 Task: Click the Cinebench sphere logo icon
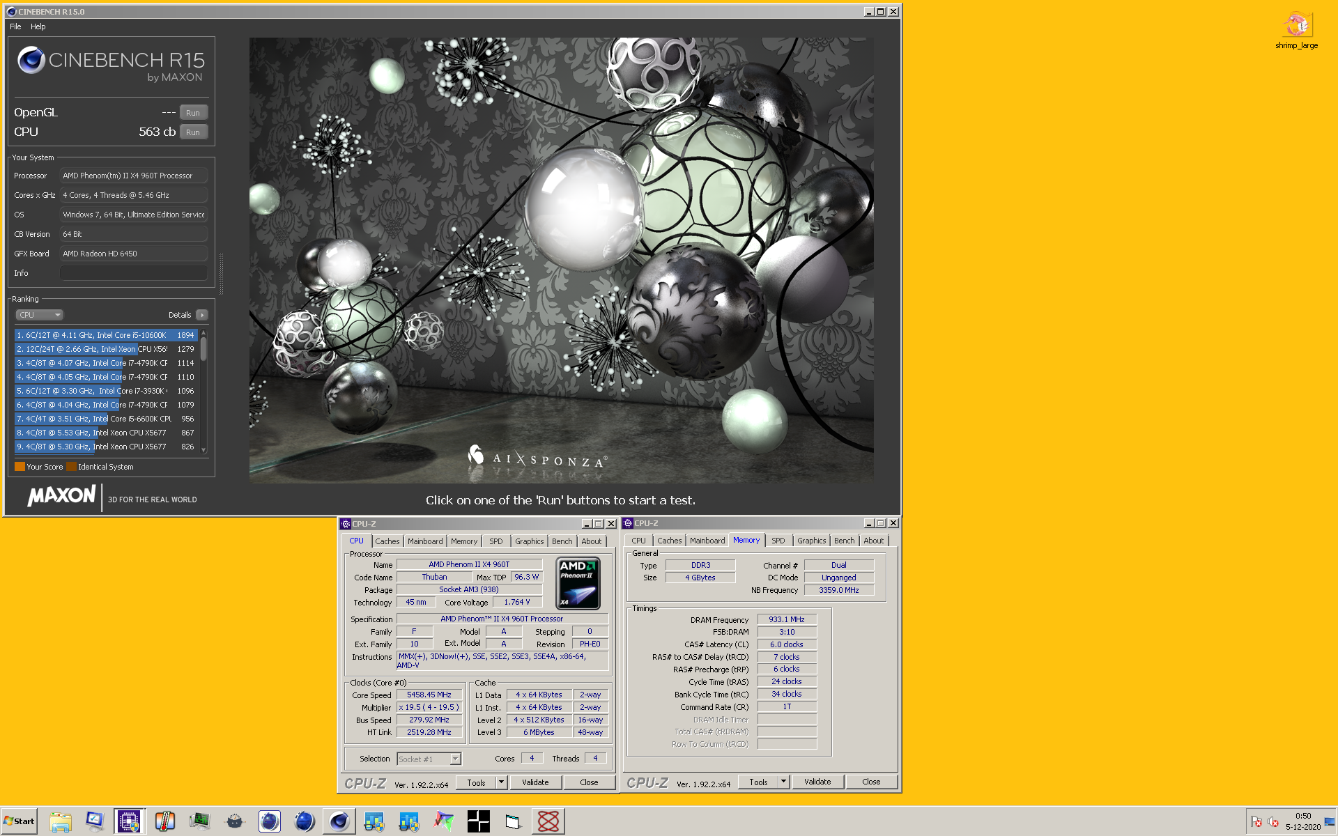(x=31, y=61)
